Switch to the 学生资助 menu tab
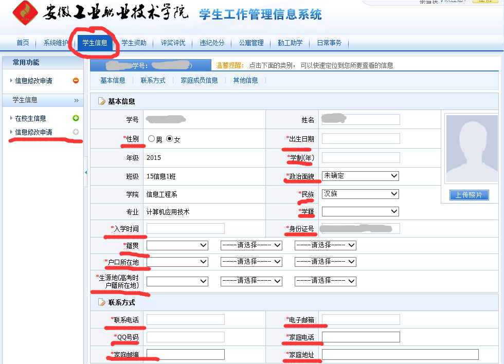 click(x=134, y=43)
